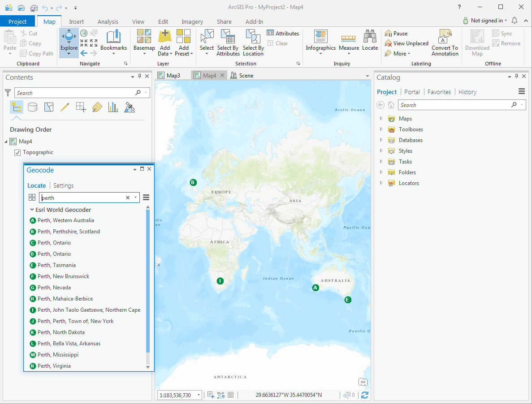The height and width of the screenshot is (404, 532).
Task: Show List By Data Source view
Action: [x=33, y=107]
